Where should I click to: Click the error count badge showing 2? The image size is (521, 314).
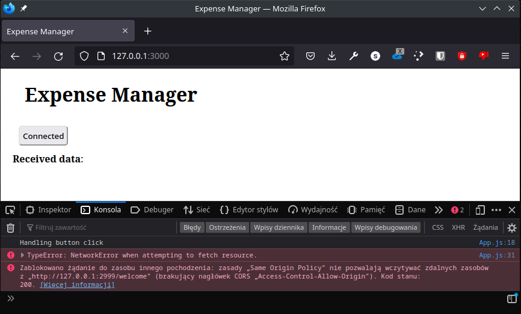pos(458,210)
